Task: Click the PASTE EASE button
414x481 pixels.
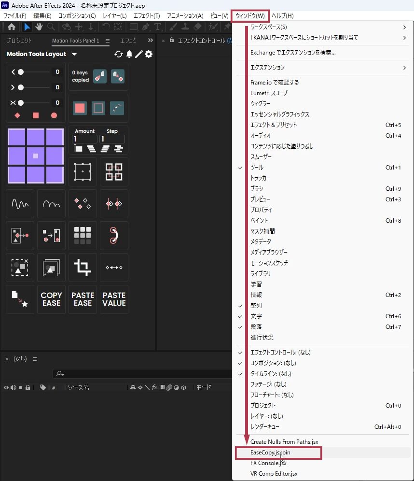Action: click(83, 299)
